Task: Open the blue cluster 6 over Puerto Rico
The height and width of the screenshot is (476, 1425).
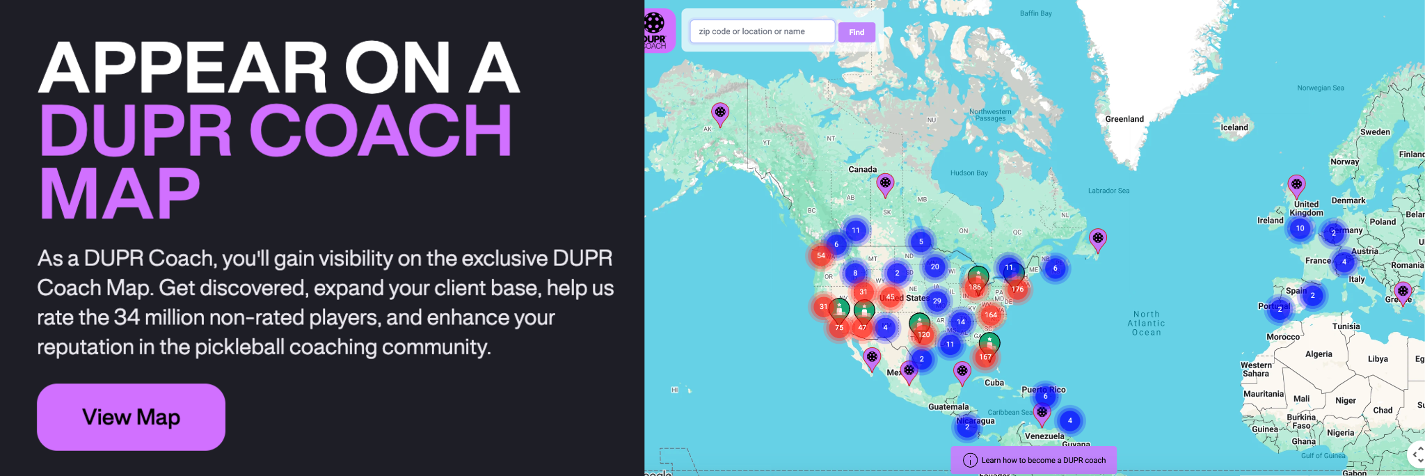Action: [1045, 396]
